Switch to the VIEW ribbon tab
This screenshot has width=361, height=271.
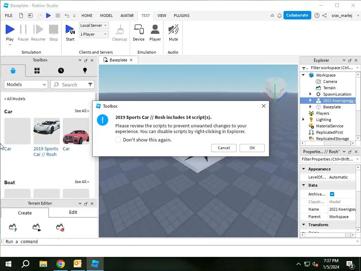point(161,16)
